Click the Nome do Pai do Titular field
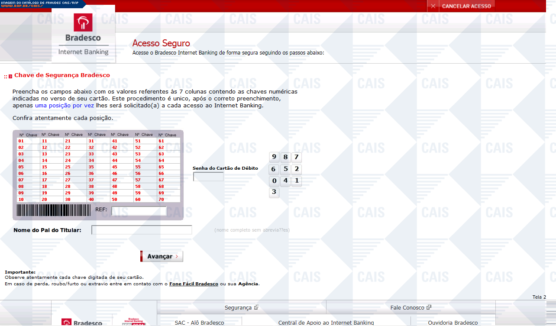This screenshot has width=556, height=326. tap(142, 230)
